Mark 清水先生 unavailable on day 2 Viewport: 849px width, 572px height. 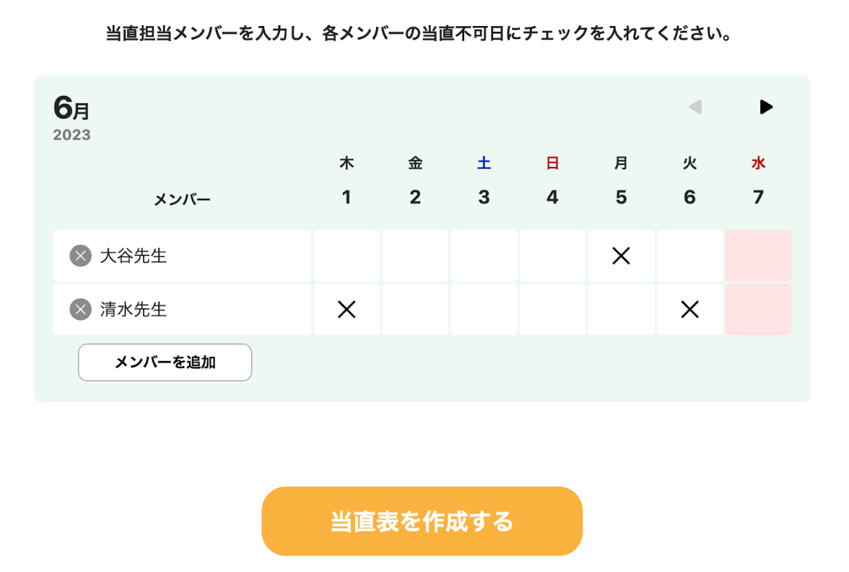pyautogui.click(x=415, y=310)
